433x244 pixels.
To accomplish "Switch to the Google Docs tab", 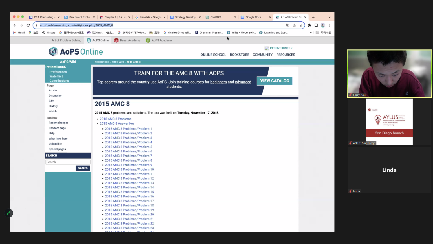I will point(256,17).
